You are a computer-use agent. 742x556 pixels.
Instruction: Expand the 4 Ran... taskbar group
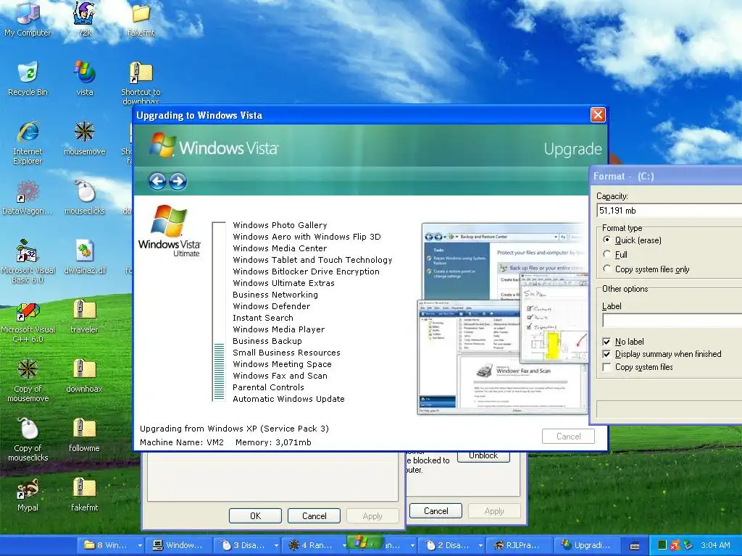(x=344, y=546)
